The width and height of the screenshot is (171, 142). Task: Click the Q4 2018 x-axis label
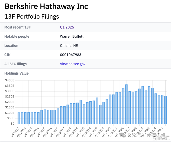coord(80,132)
